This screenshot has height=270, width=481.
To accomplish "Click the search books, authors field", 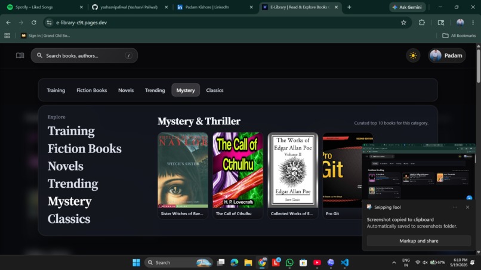I will (84, 55).
